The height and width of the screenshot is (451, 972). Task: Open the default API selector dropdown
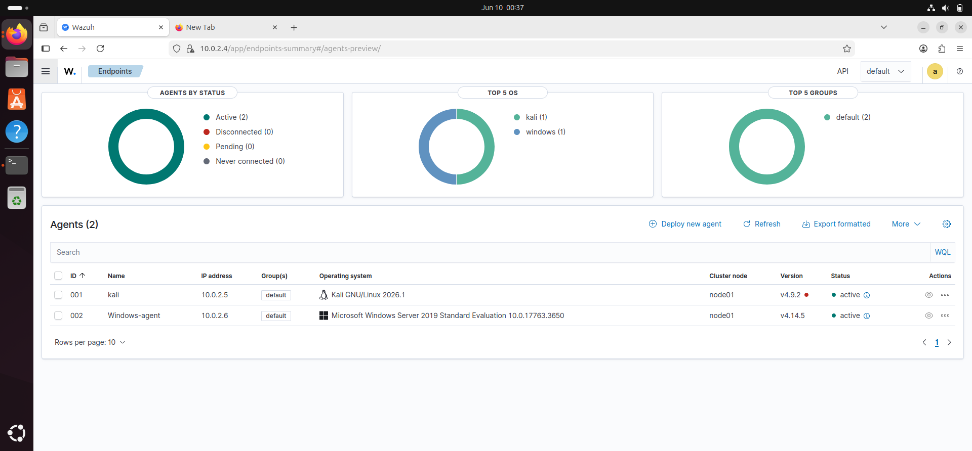(885, 71)
